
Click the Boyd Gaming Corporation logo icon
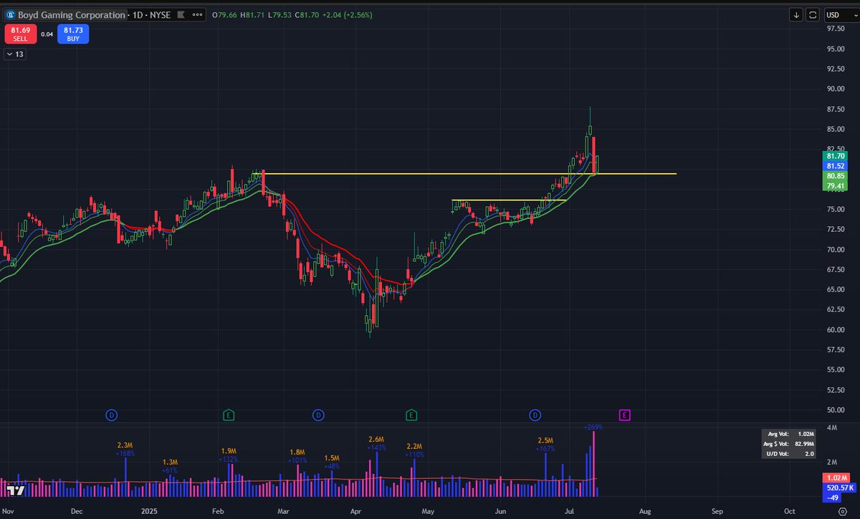pos(9,14)
